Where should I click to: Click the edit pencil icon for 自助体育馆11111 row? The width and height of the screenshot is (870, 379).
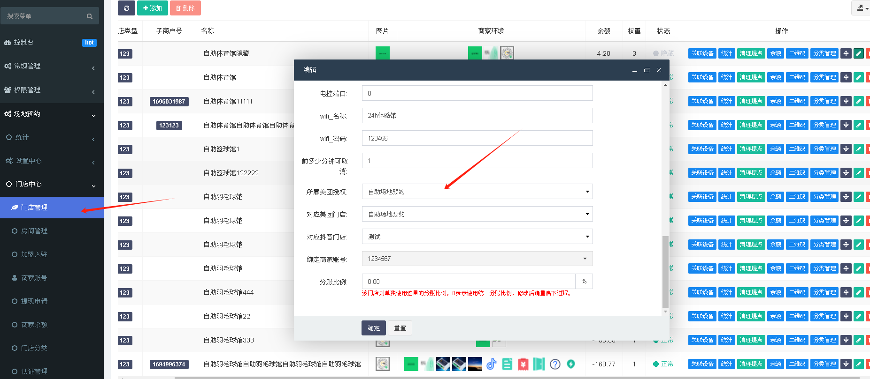[859, 101]
